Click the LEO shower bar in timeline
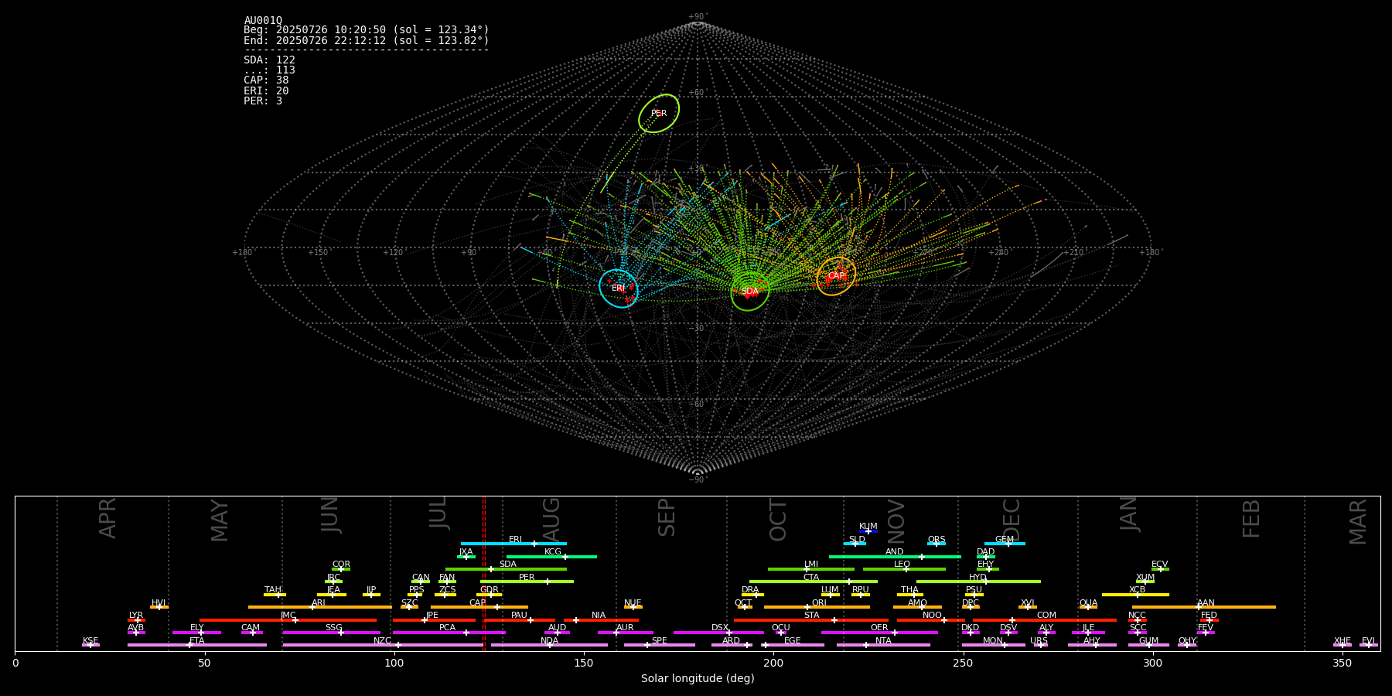 coord(904,569)
